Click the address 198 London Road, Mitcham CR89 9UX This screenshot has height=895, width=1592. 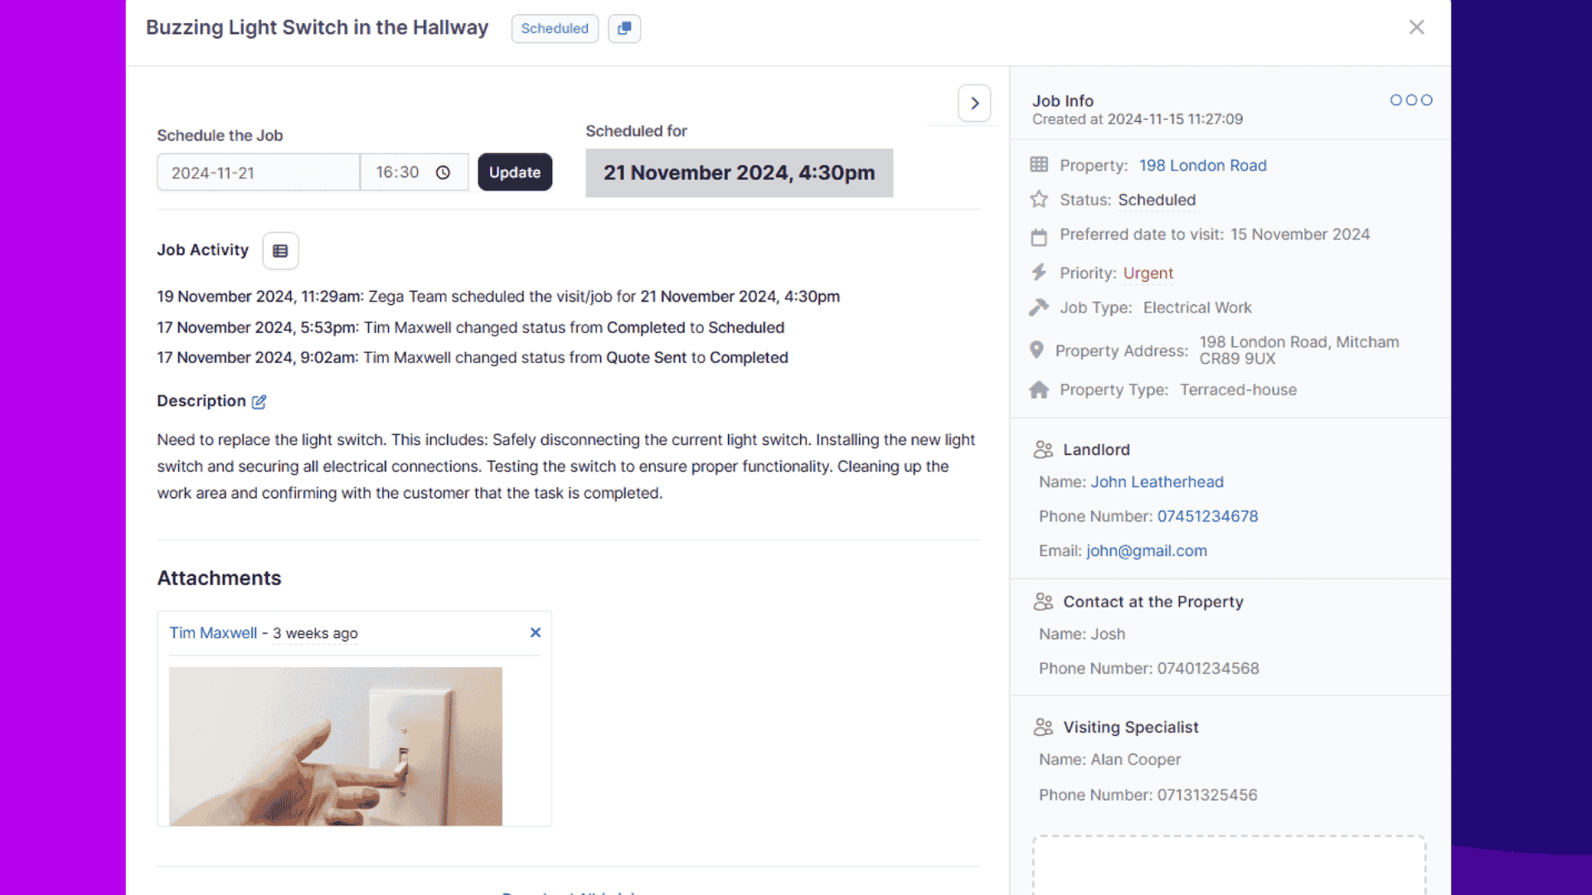coord(1298,351)
